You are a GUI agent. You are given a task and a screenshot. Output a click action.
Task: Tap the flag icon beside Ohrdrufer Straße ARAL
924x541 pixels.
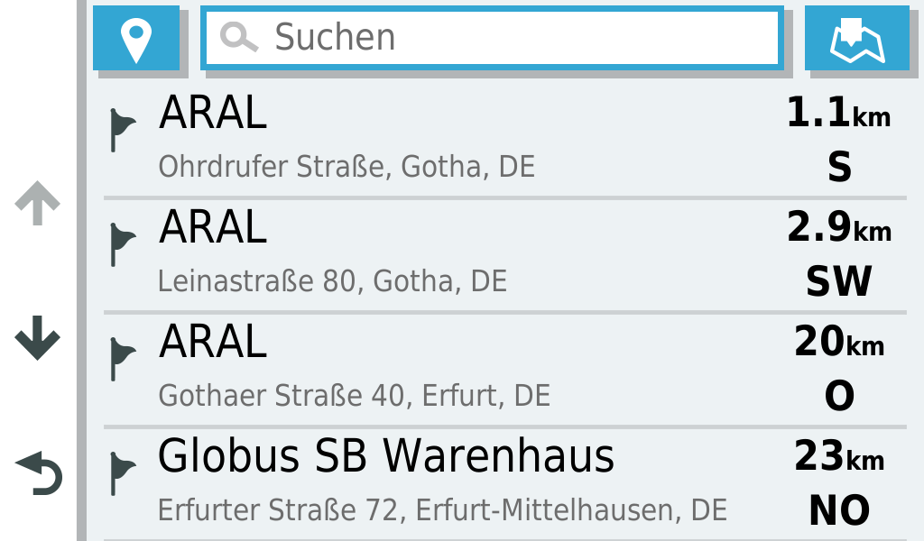point(122,130)
